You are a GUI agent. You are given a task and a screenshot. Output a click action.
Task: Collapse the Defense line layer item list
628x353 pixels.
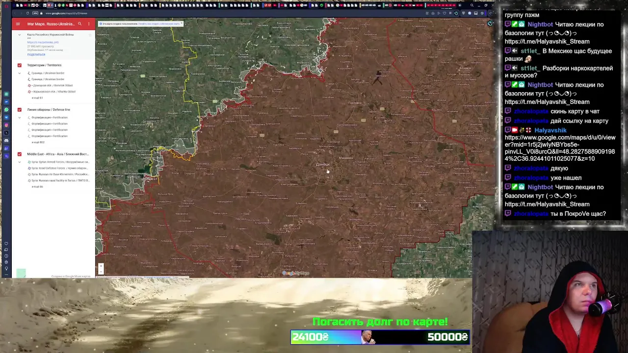(x=20, y=118)
